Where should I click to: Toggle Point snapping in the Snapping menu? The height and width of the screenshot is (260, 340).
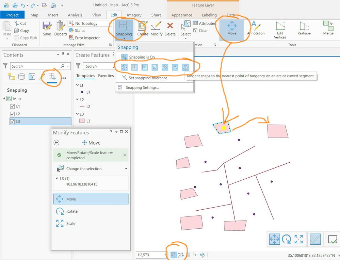[124, 67]
